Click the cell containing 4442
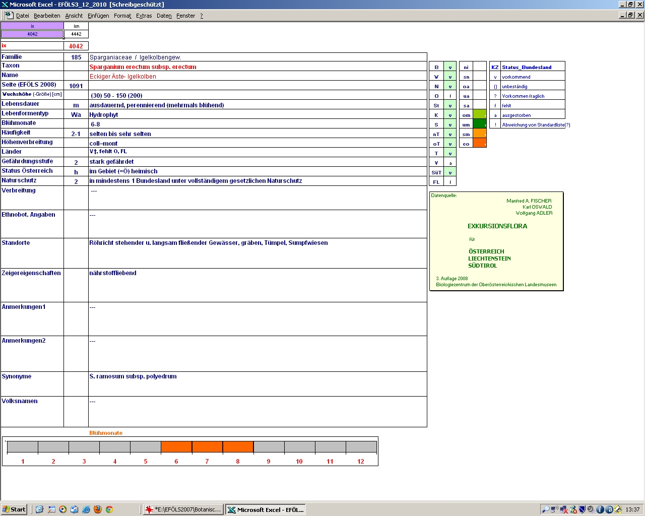 click(x=76, y=34)
